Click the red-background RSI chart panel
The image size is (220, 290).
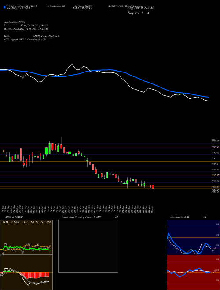(x=193, y=272)
